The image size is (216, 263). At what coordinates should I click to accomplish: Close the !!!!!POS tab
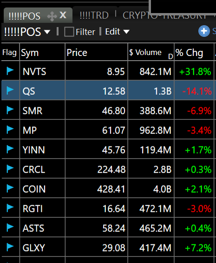point(63,15)
